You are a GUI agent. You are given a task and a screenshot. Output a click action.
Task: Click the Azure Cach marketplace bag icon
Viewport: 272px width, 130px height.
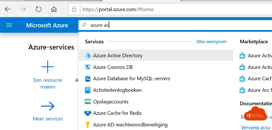(x=242, y=79)
